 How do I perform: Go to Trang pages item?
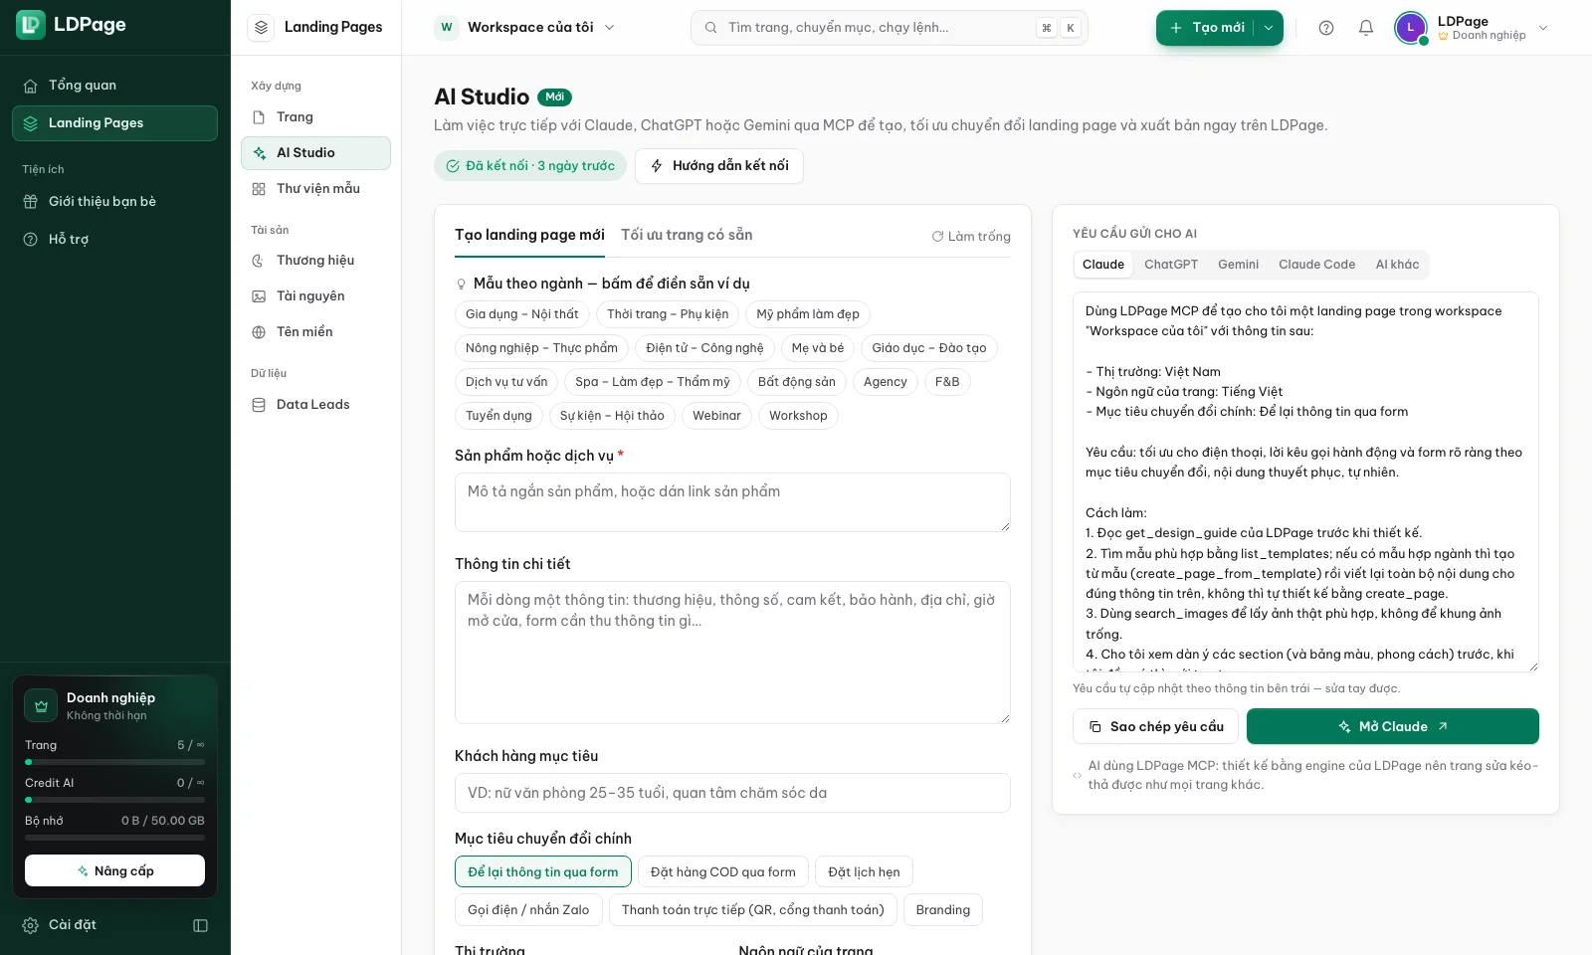click(x=315, y=117)
